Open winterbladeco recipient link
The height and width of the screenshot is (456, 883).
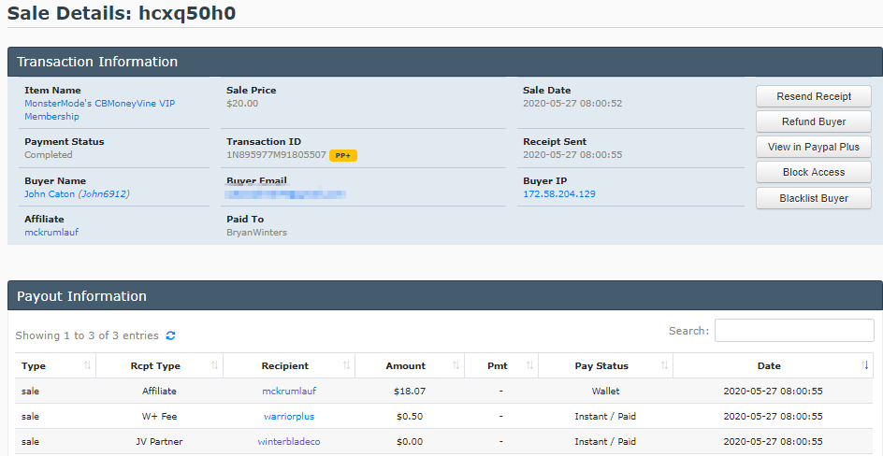pos(289,442)
